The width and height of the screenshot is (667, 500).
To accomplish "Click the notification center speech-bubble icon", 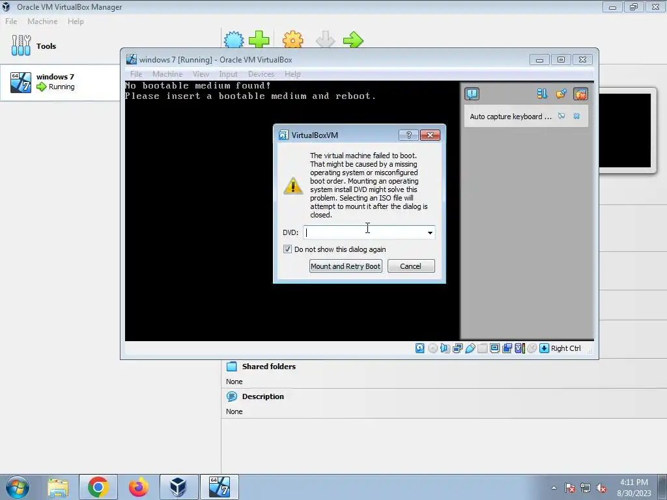I will point(472,94).
